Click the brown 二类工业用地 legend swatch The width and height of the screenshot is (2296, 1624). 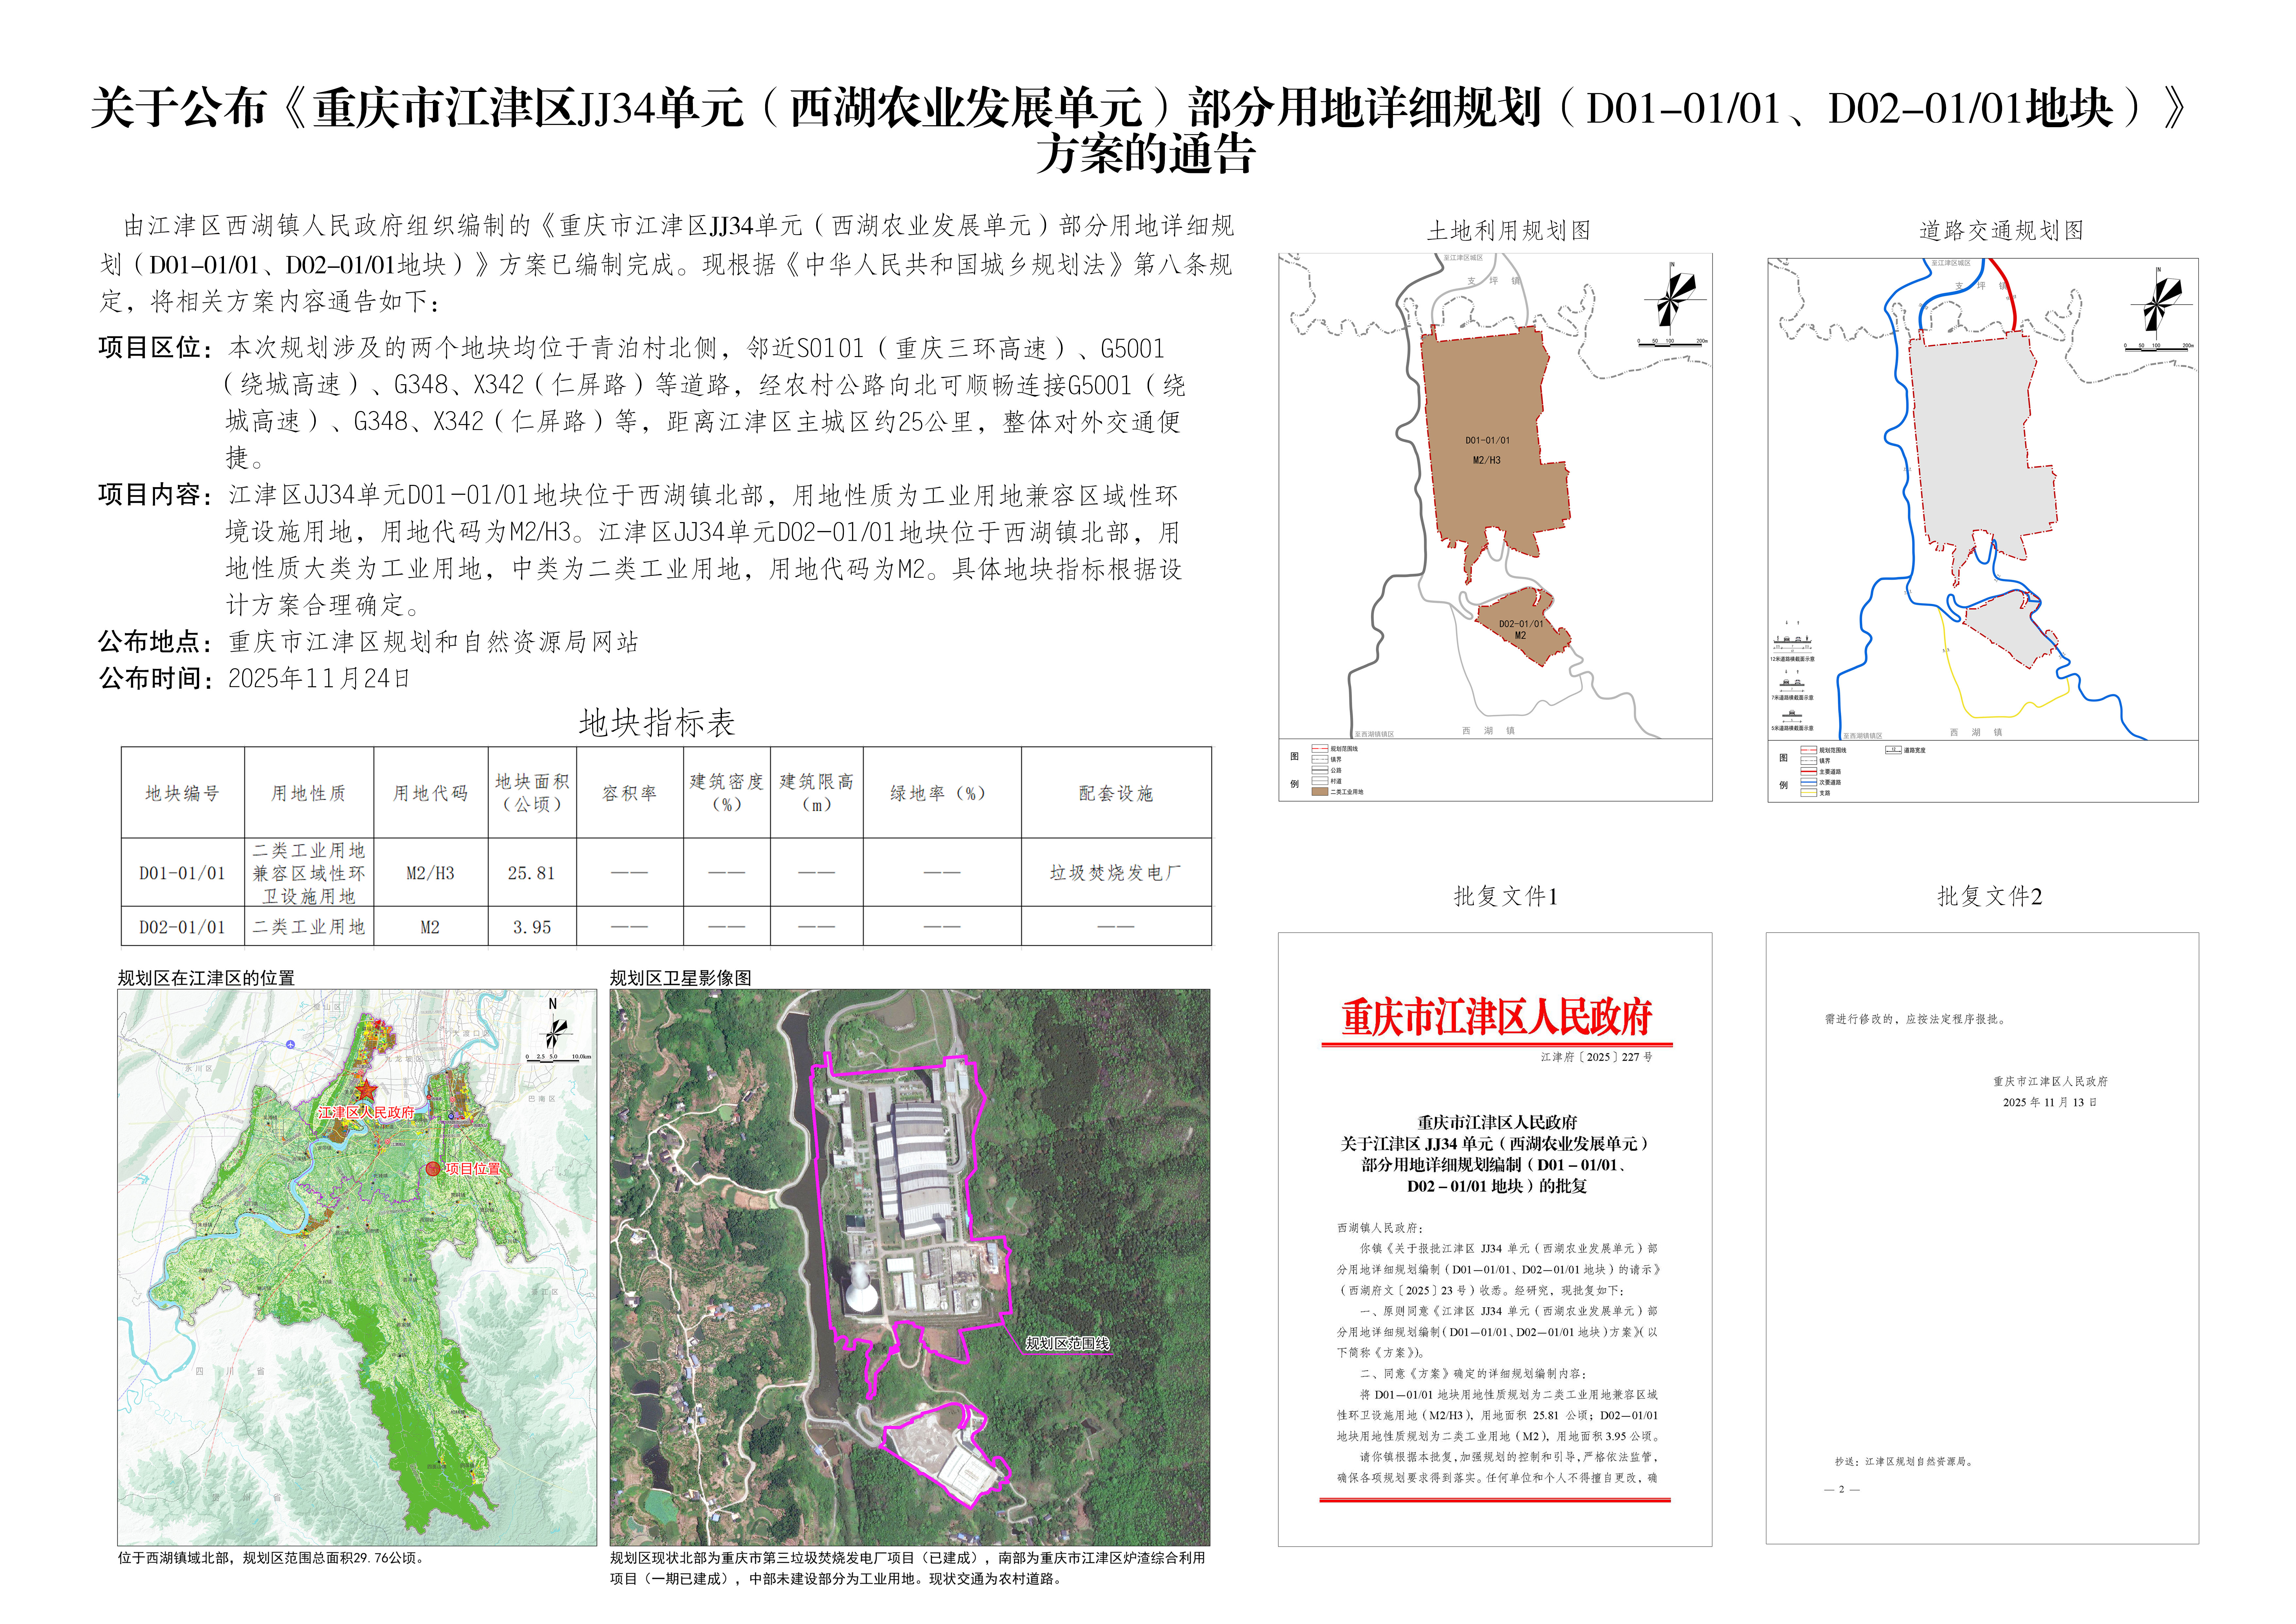(x=1320, y=792)
